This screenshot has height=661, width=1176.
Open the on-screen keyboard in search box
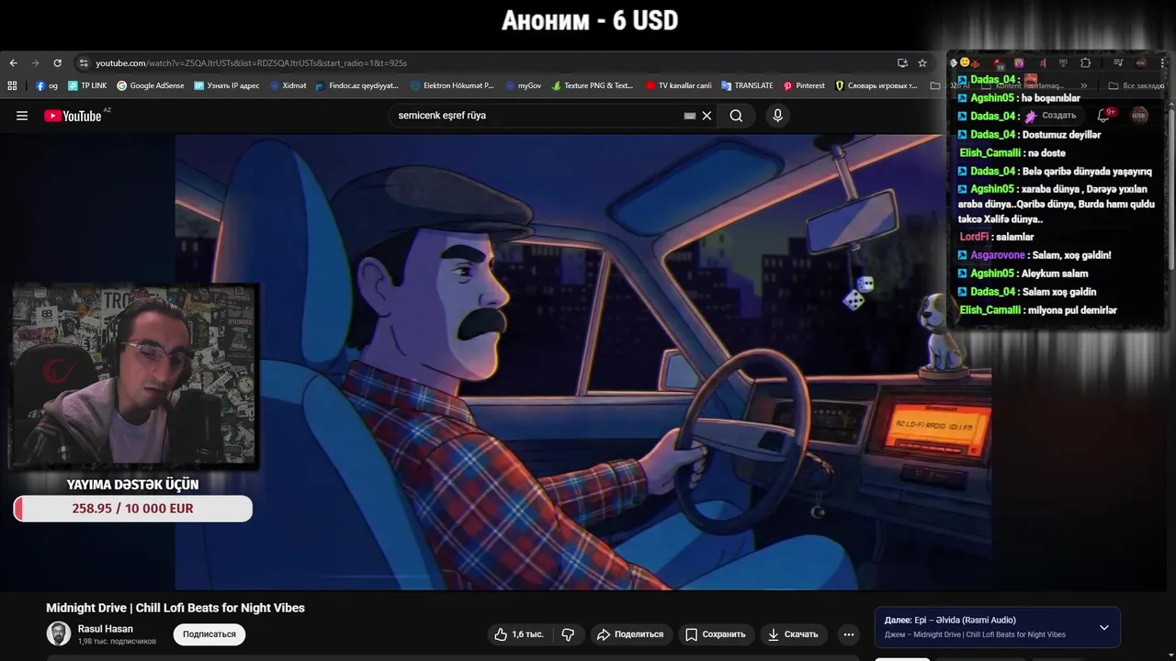coord(690,116)
